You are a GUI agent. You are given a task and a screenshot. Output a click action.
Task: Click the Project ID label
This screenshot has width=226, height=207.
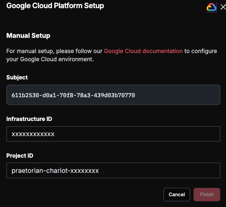click(20, 156)
